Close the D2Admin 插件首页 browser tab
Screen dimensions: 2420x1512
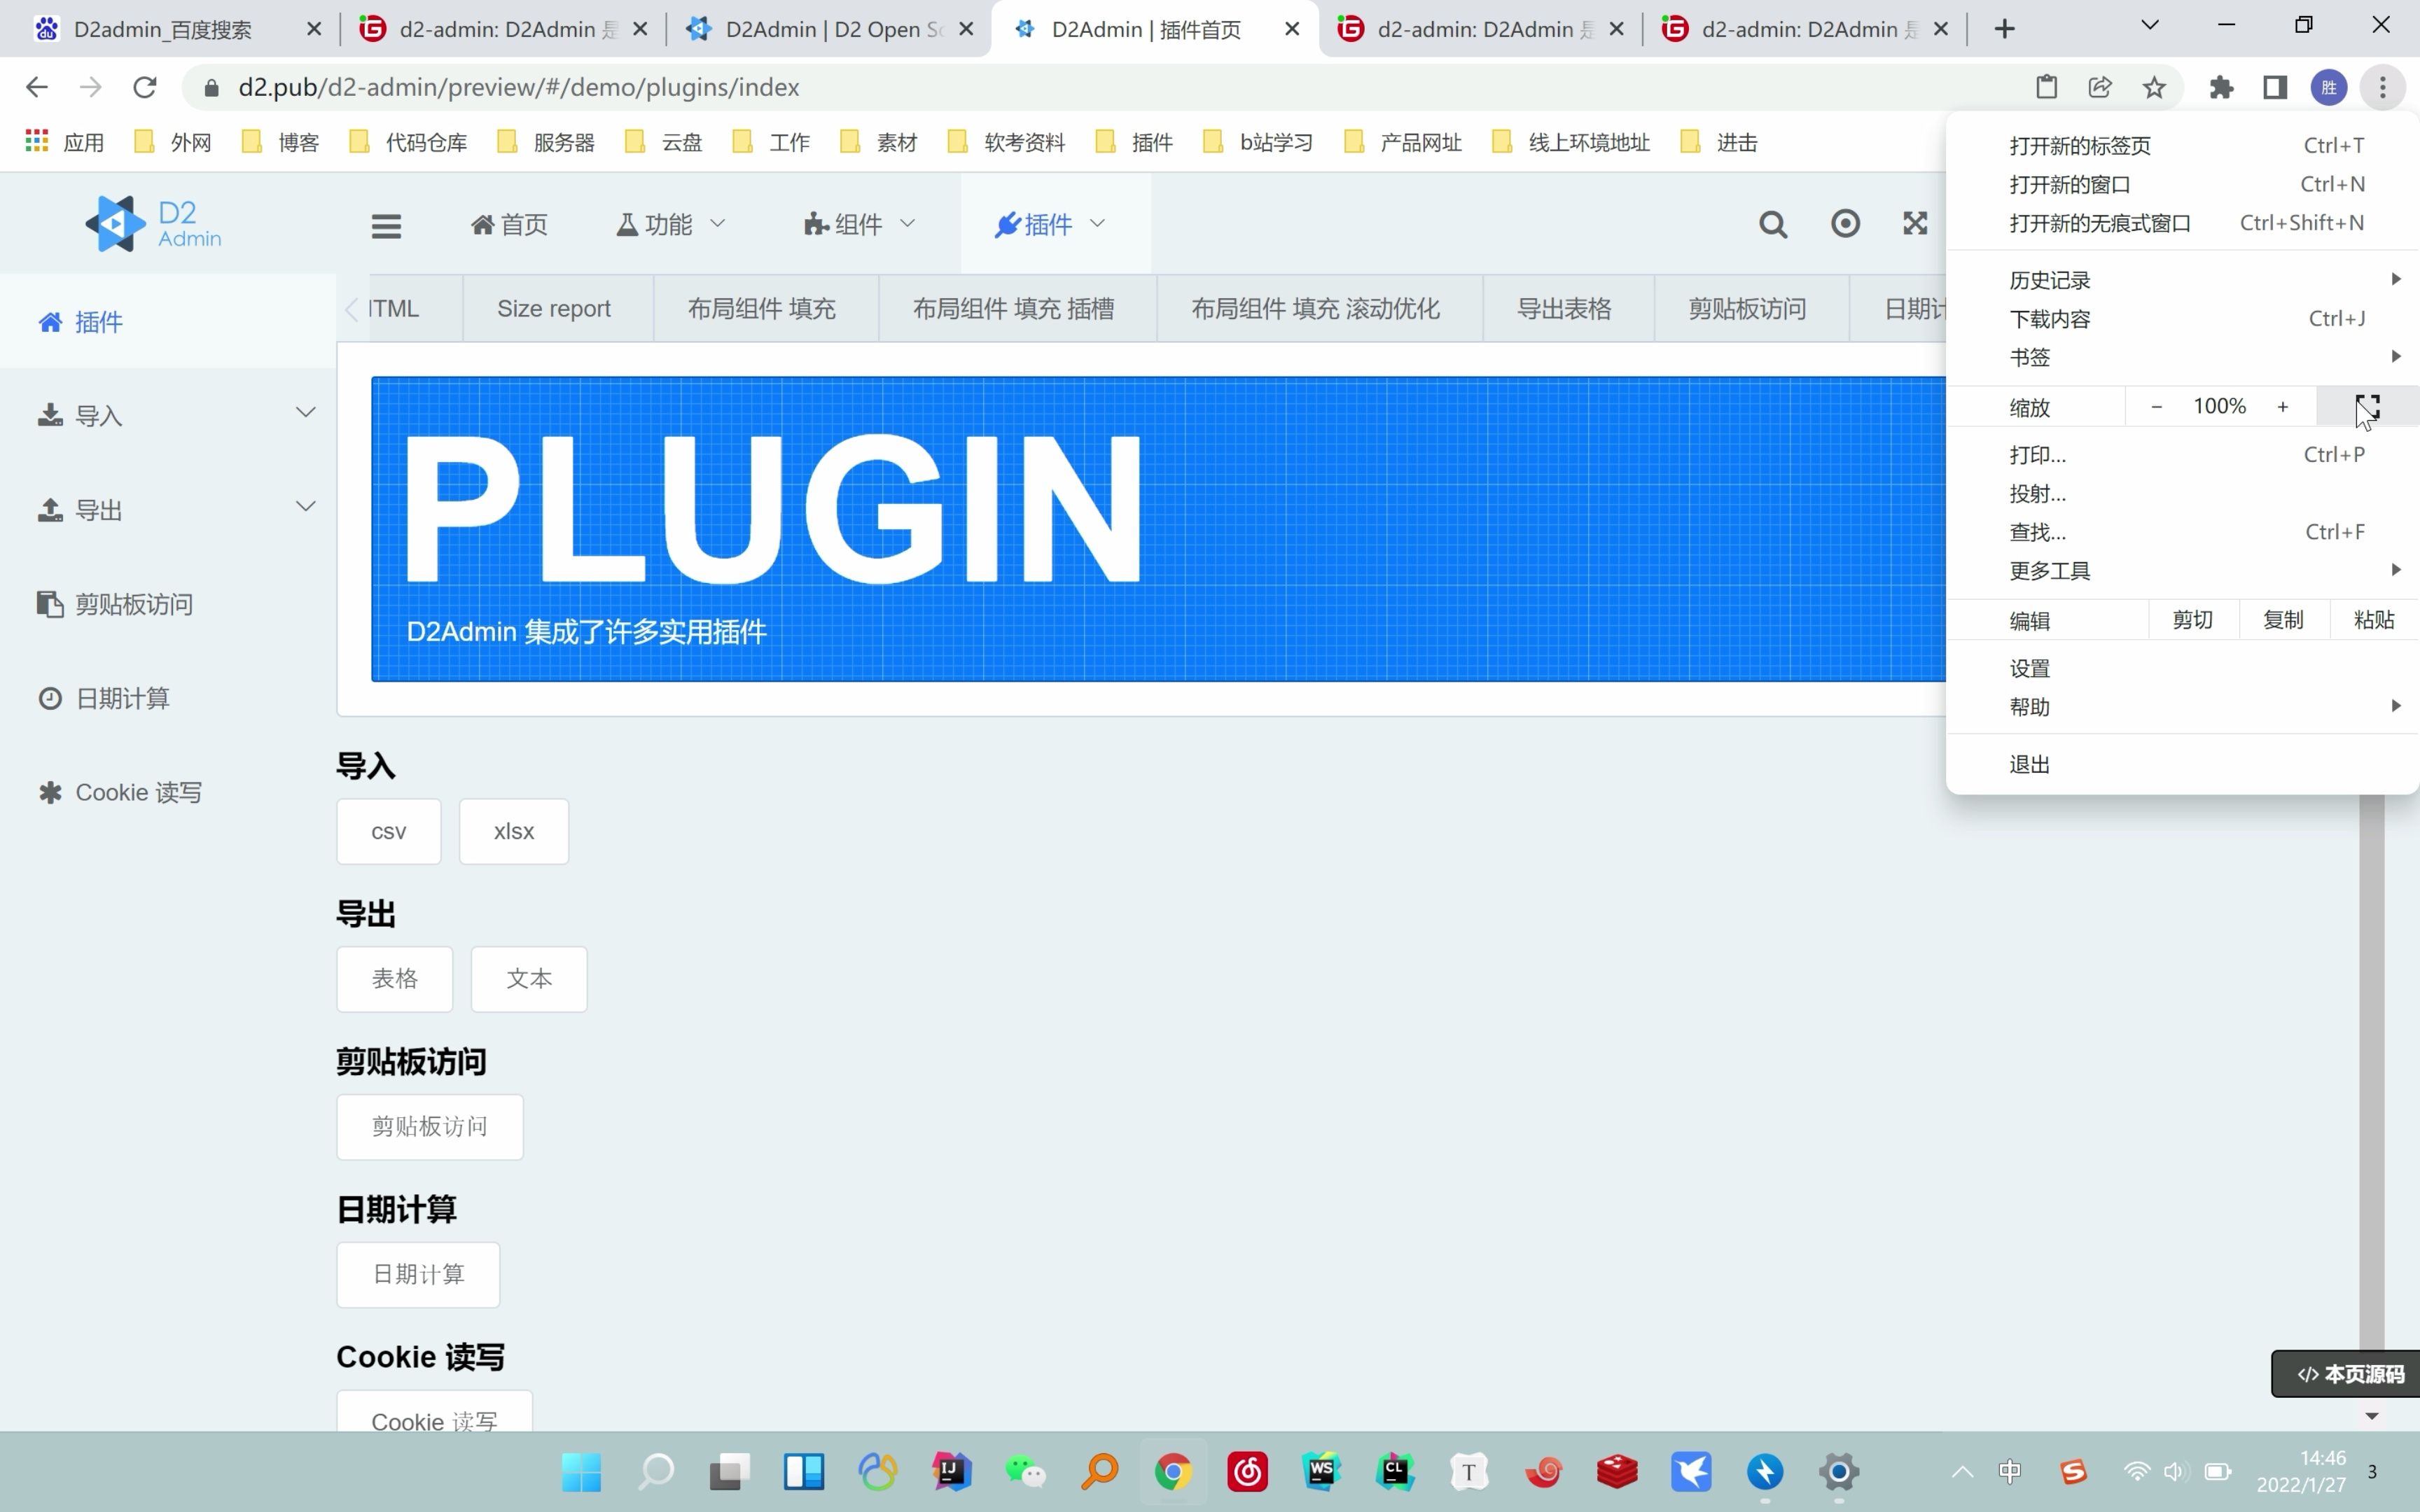pos(1292,29)
